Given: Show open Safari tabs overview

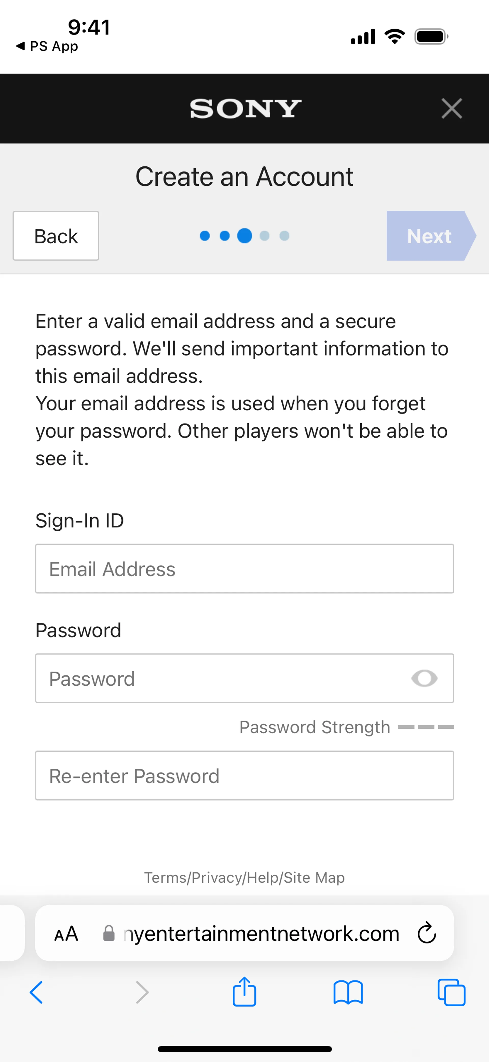Looking at the screenshot, I should (452, 993).
